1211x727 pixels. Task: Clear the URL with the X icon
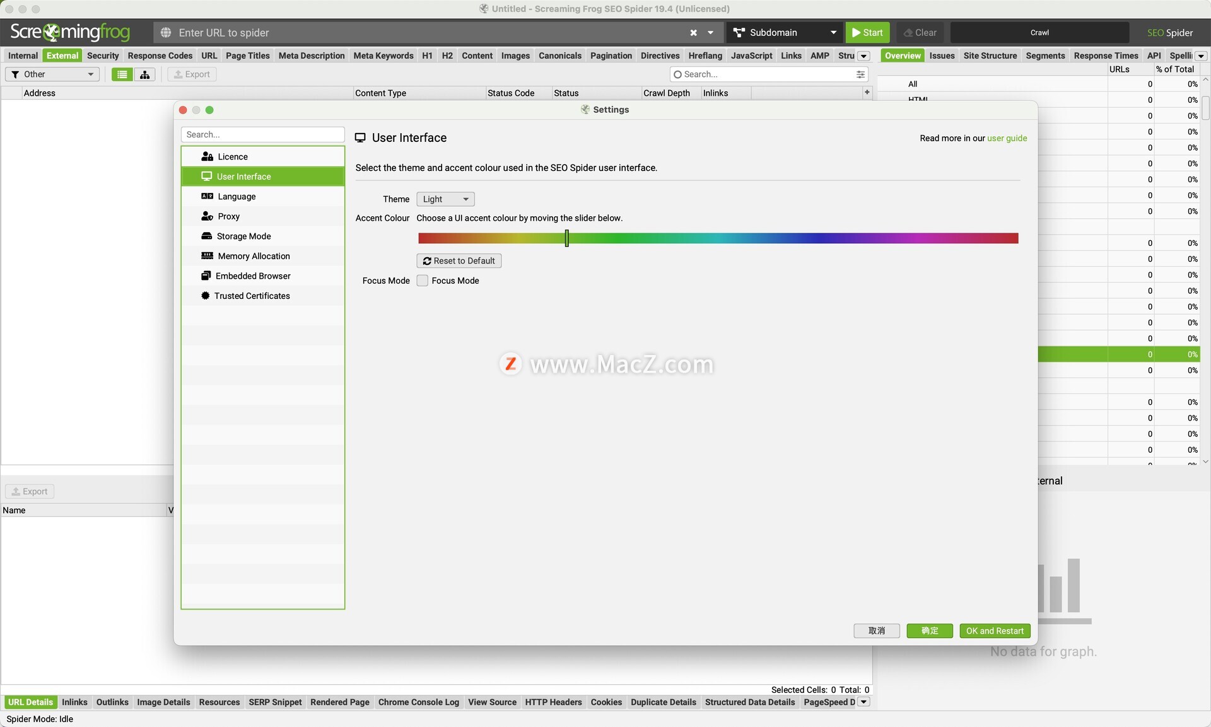tap(693, 33)
